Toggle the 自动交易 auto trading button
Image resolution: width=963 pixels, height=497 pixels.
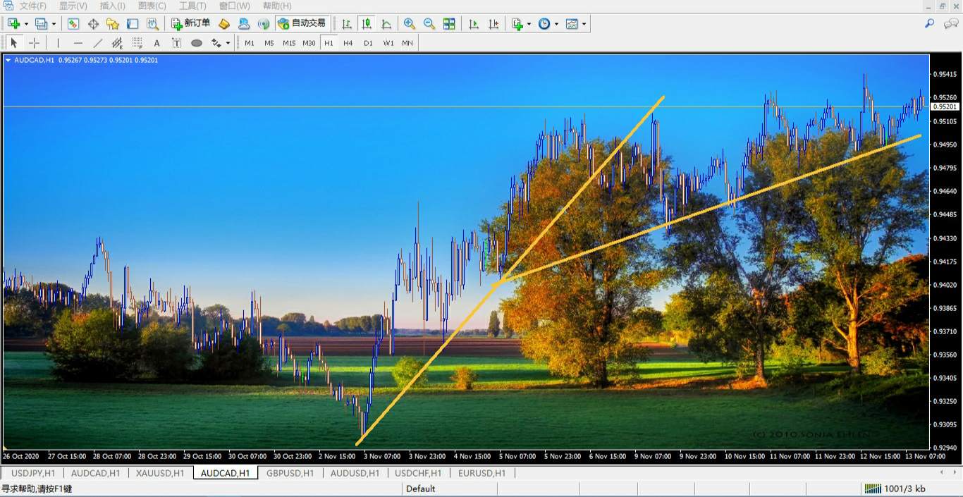coord(302,24)
